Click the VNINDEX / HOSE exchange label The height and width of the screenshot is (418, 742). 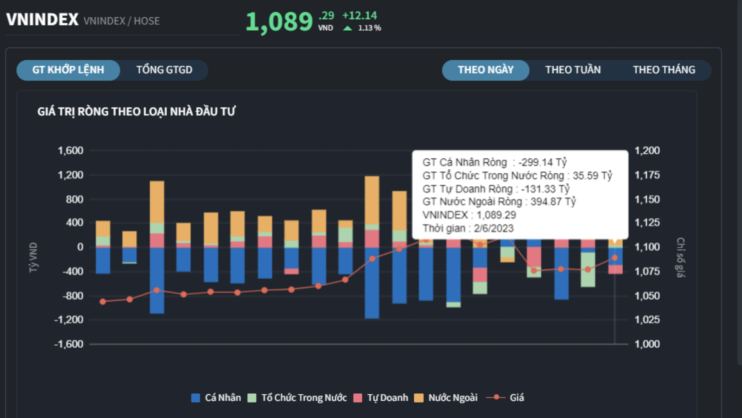point(121,21)
